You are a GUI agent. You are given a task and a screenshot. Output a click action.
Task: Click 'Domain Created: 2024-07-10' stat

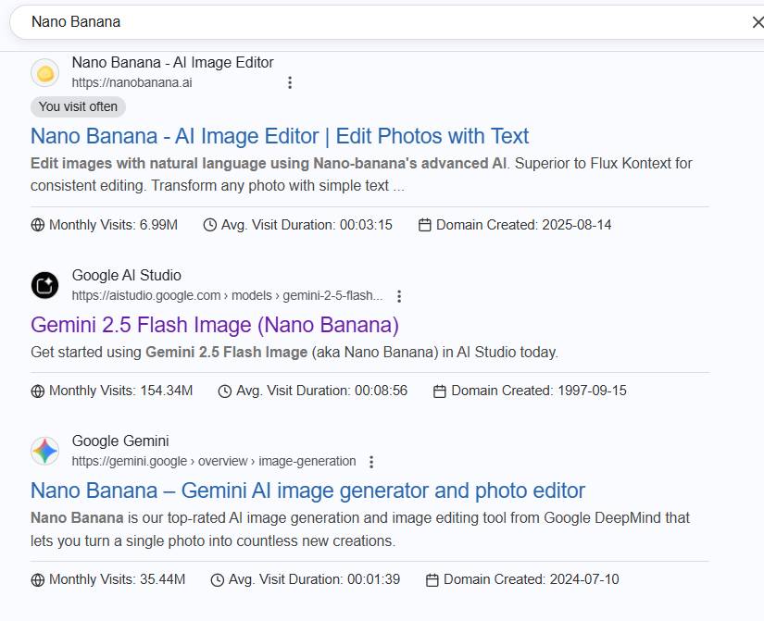click(522, 579)
